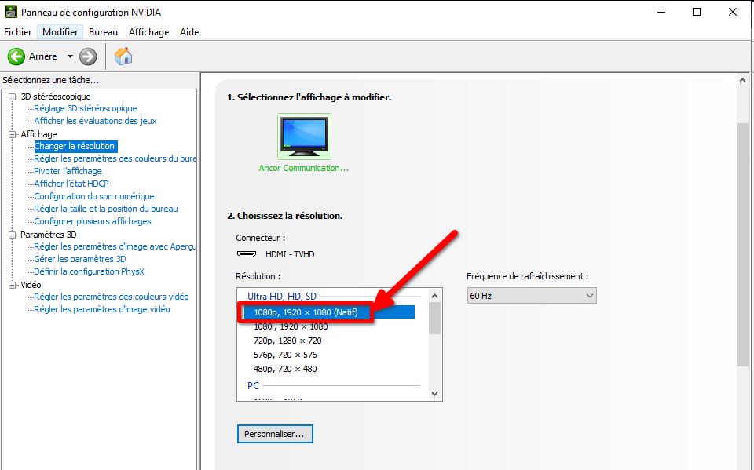The width and height of the screenshot is (754, 470).
Task: Click the HDMI - TVHD connector label
Action: pos(290,254)
